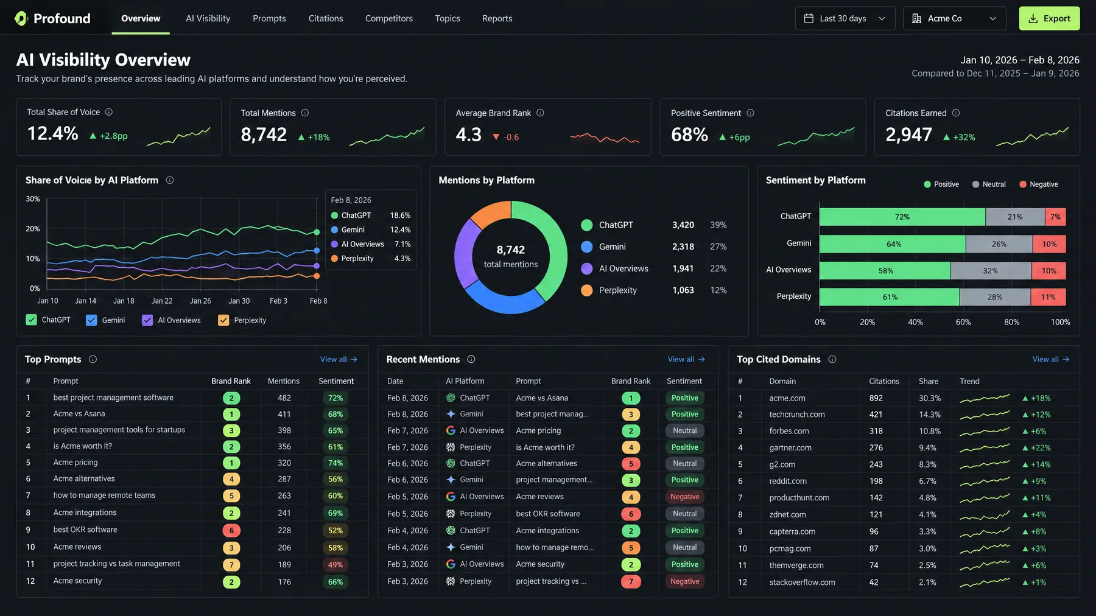This screenshot has height=616, width=1096.
Task: Sort Top Prompts by Mentions column header
Action: (284, 381)
